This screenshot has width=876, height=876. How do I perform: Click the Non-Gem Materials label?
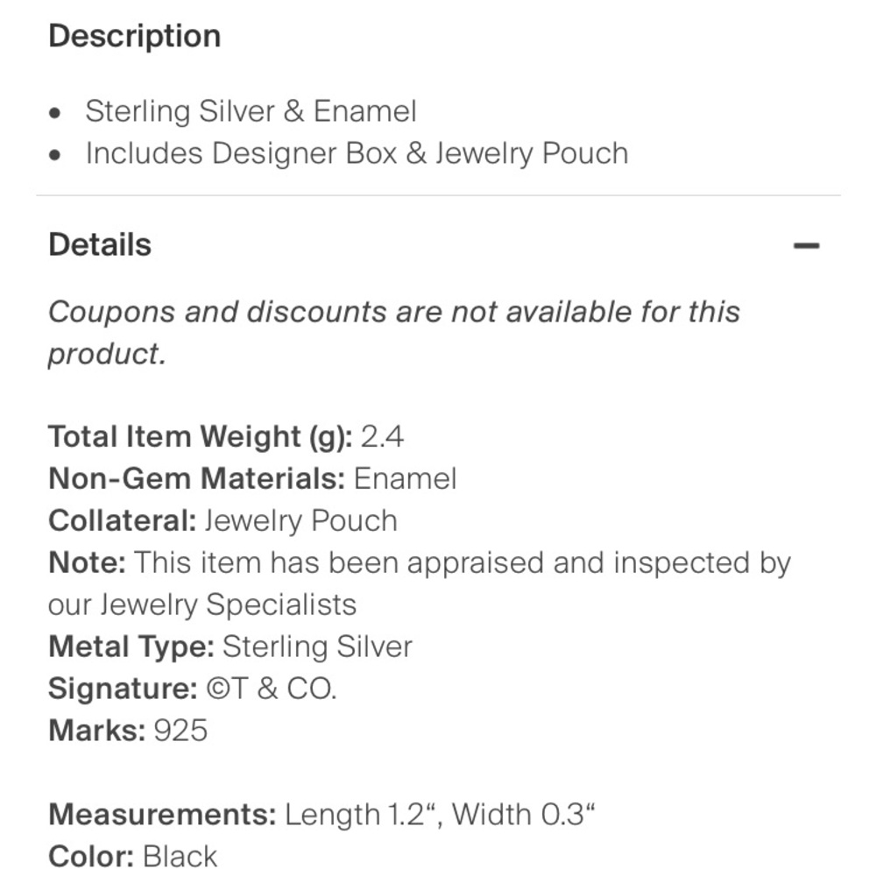click(x=197, y=479)
